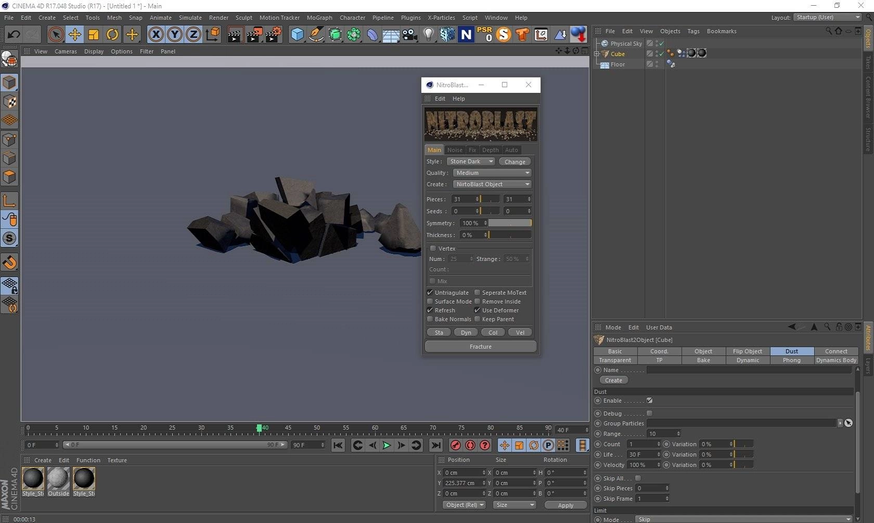874x523 pixels.
Task: Activate the Scale tool
Action: click(x=94, y=35)
